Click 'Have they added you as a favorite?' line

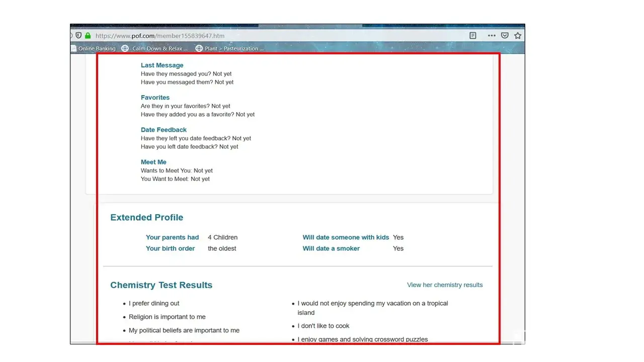pyautogui.click(x=198, y=114)
